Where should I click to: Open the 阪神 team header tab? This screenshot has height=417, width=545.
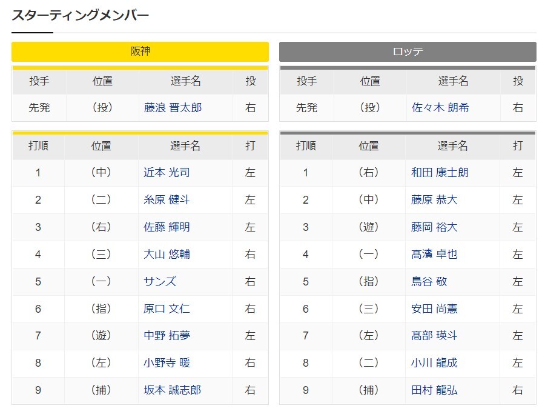140,52
